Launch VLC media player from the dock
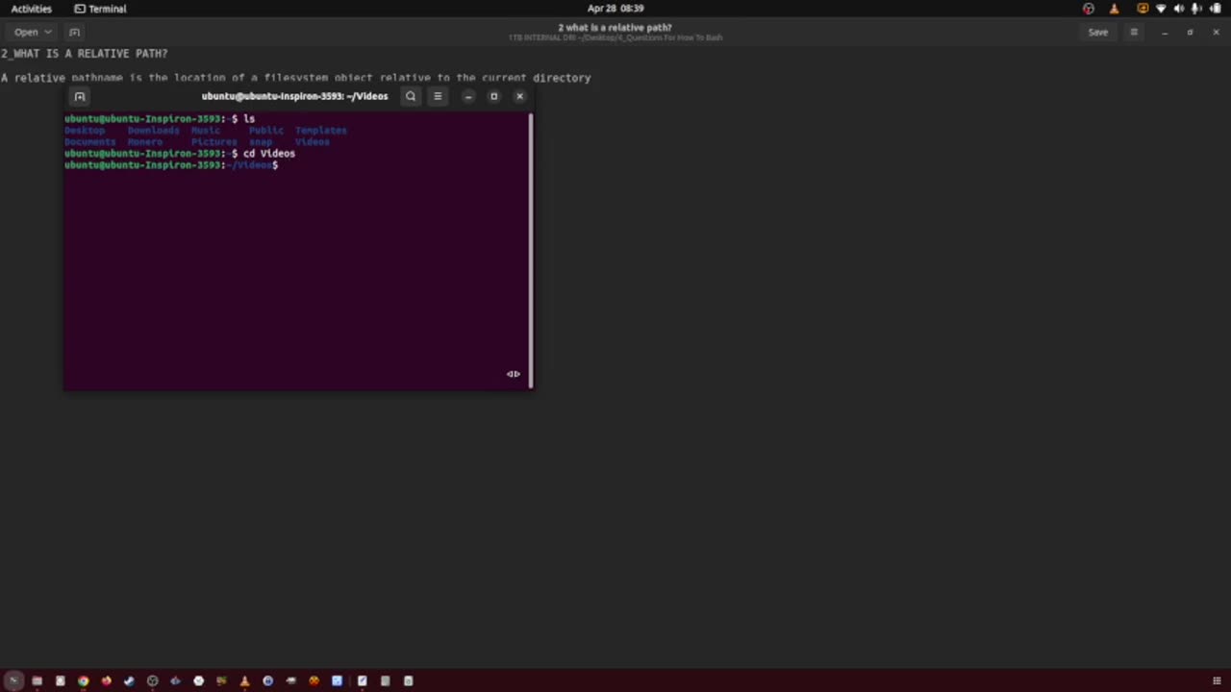 (x=244, y=680)
